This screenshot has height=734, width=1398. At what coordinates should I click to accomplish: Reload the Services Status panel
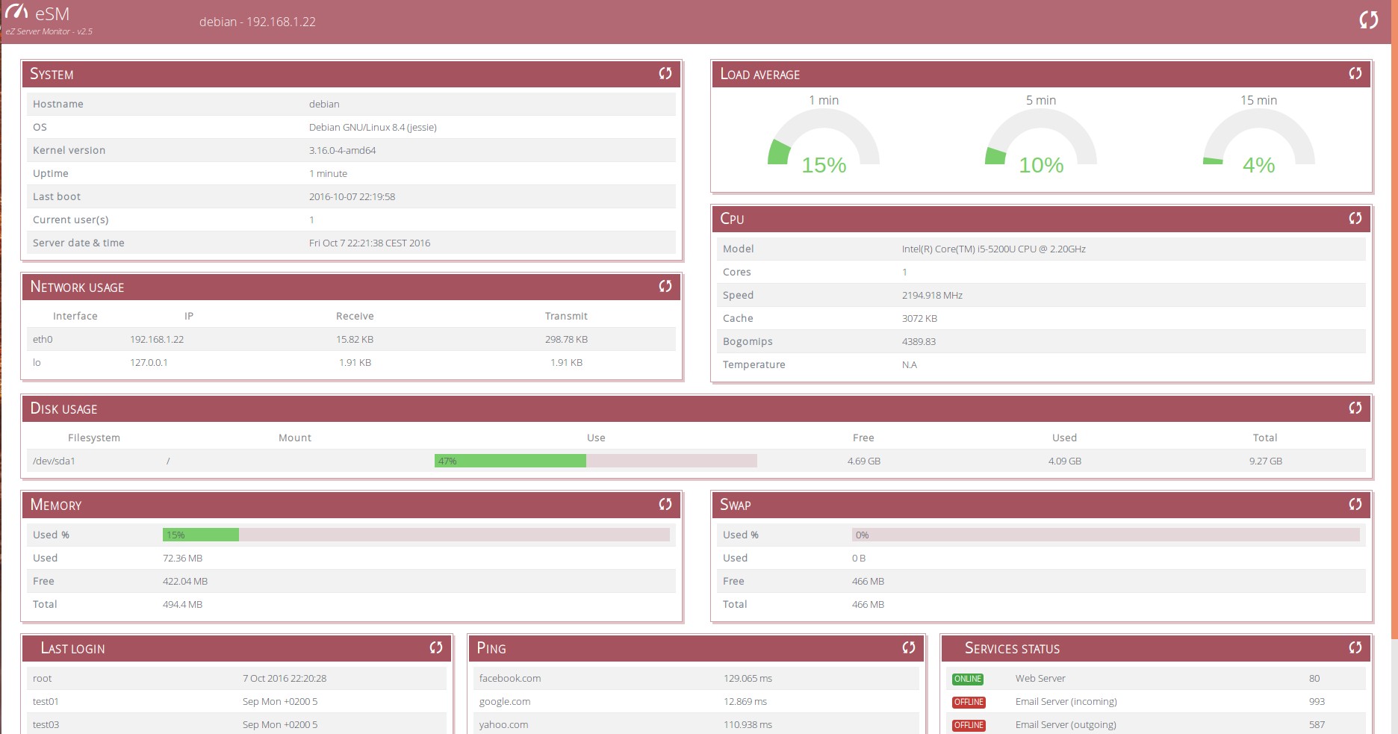click(x=1355, y=647)
